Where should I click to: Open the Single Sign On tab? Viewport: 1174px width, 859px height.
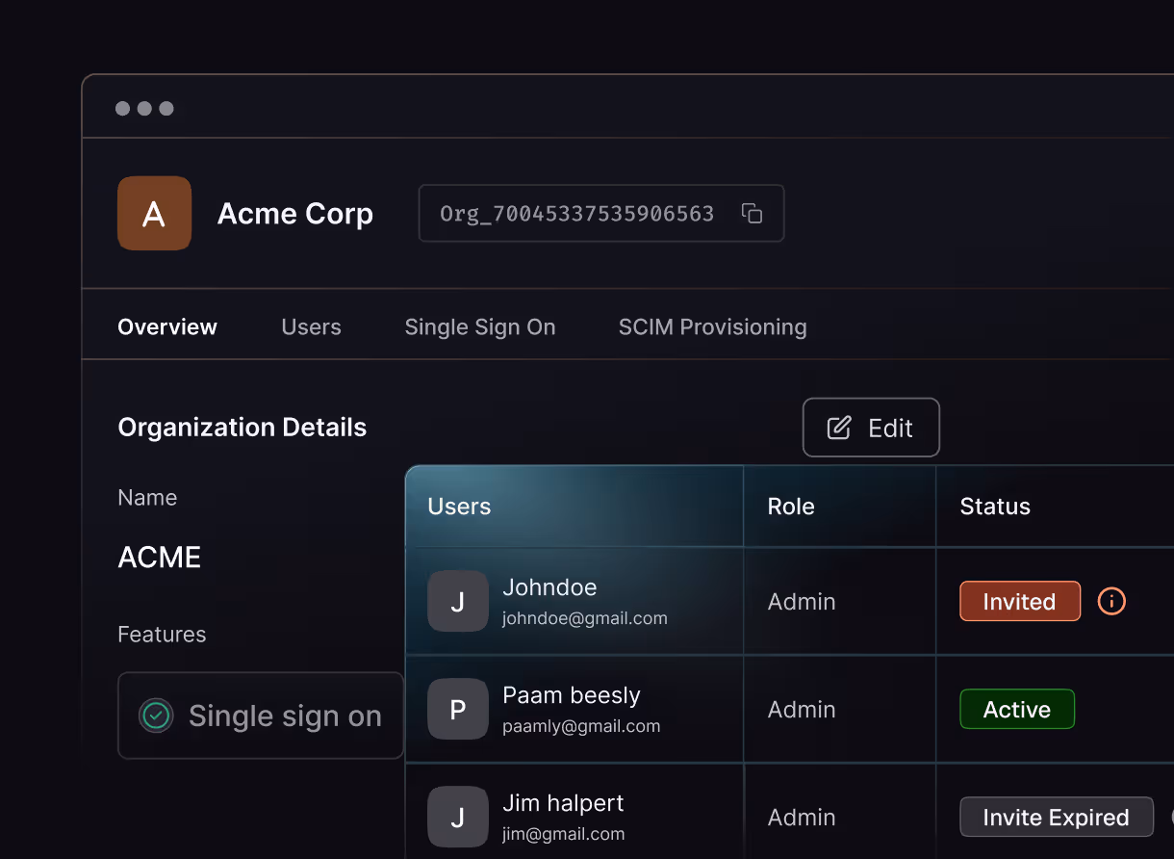tap(480, 327)
